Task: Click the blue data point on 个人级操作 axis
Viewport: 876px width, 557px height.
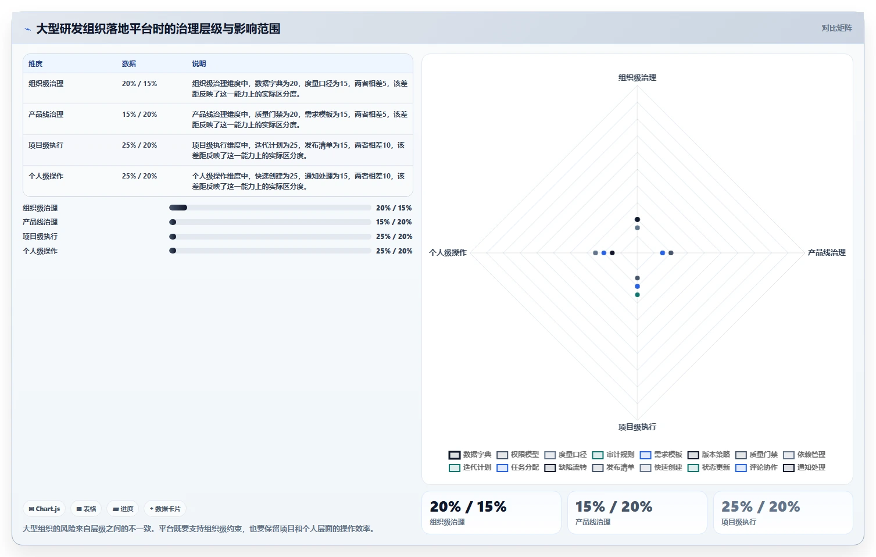Action: (x=604, y=253)
